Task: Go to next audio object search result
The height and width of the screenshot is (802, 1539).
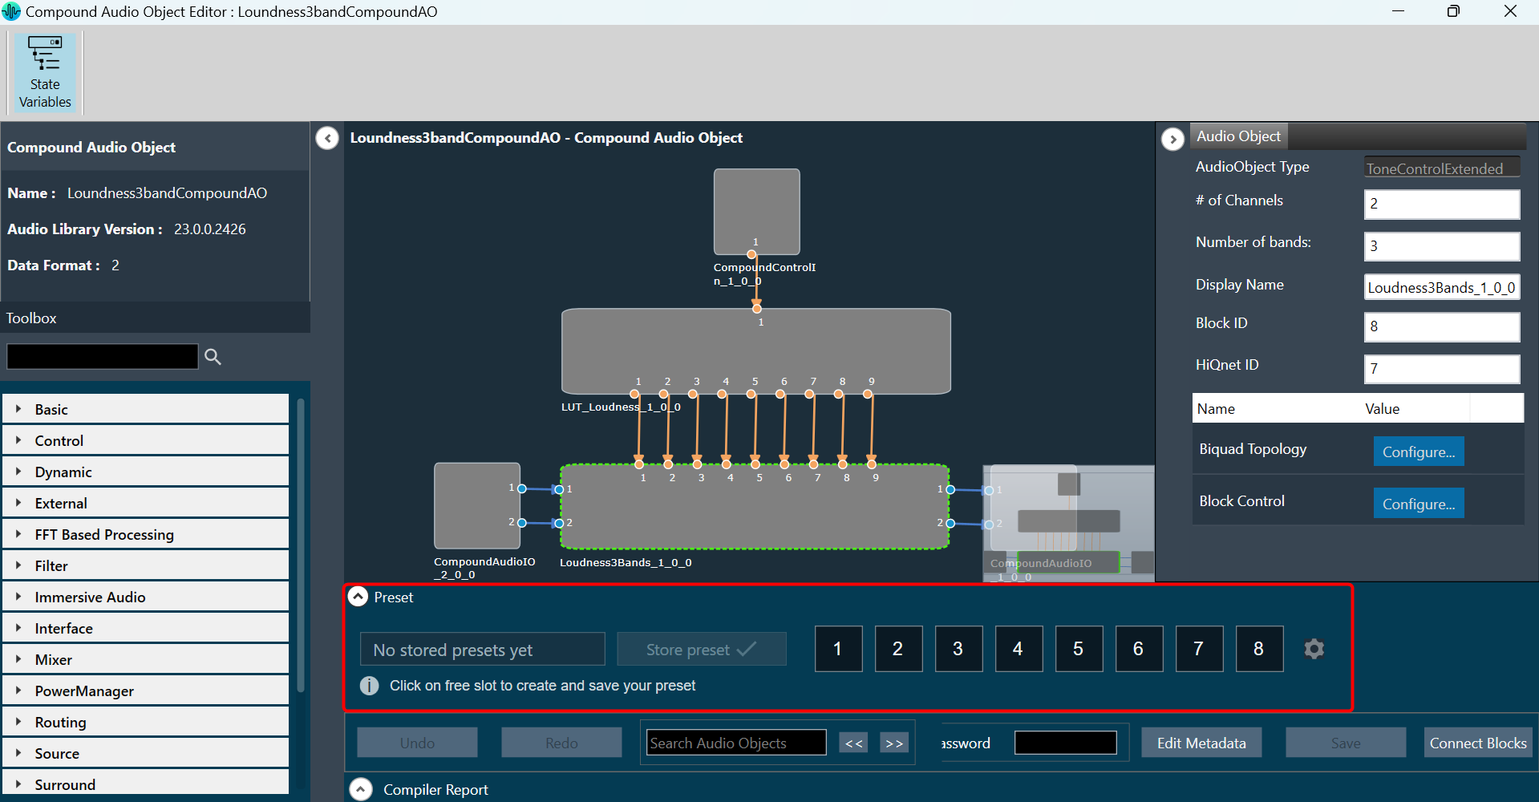Action: (894, 743)
